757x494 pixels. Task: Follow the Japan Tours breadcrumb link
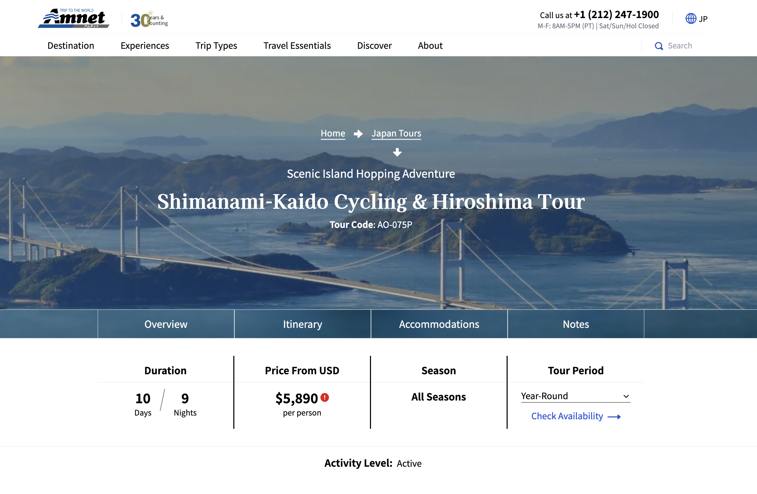point(396,133)
